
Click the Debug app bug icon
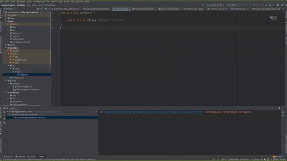tap(254, 5)
